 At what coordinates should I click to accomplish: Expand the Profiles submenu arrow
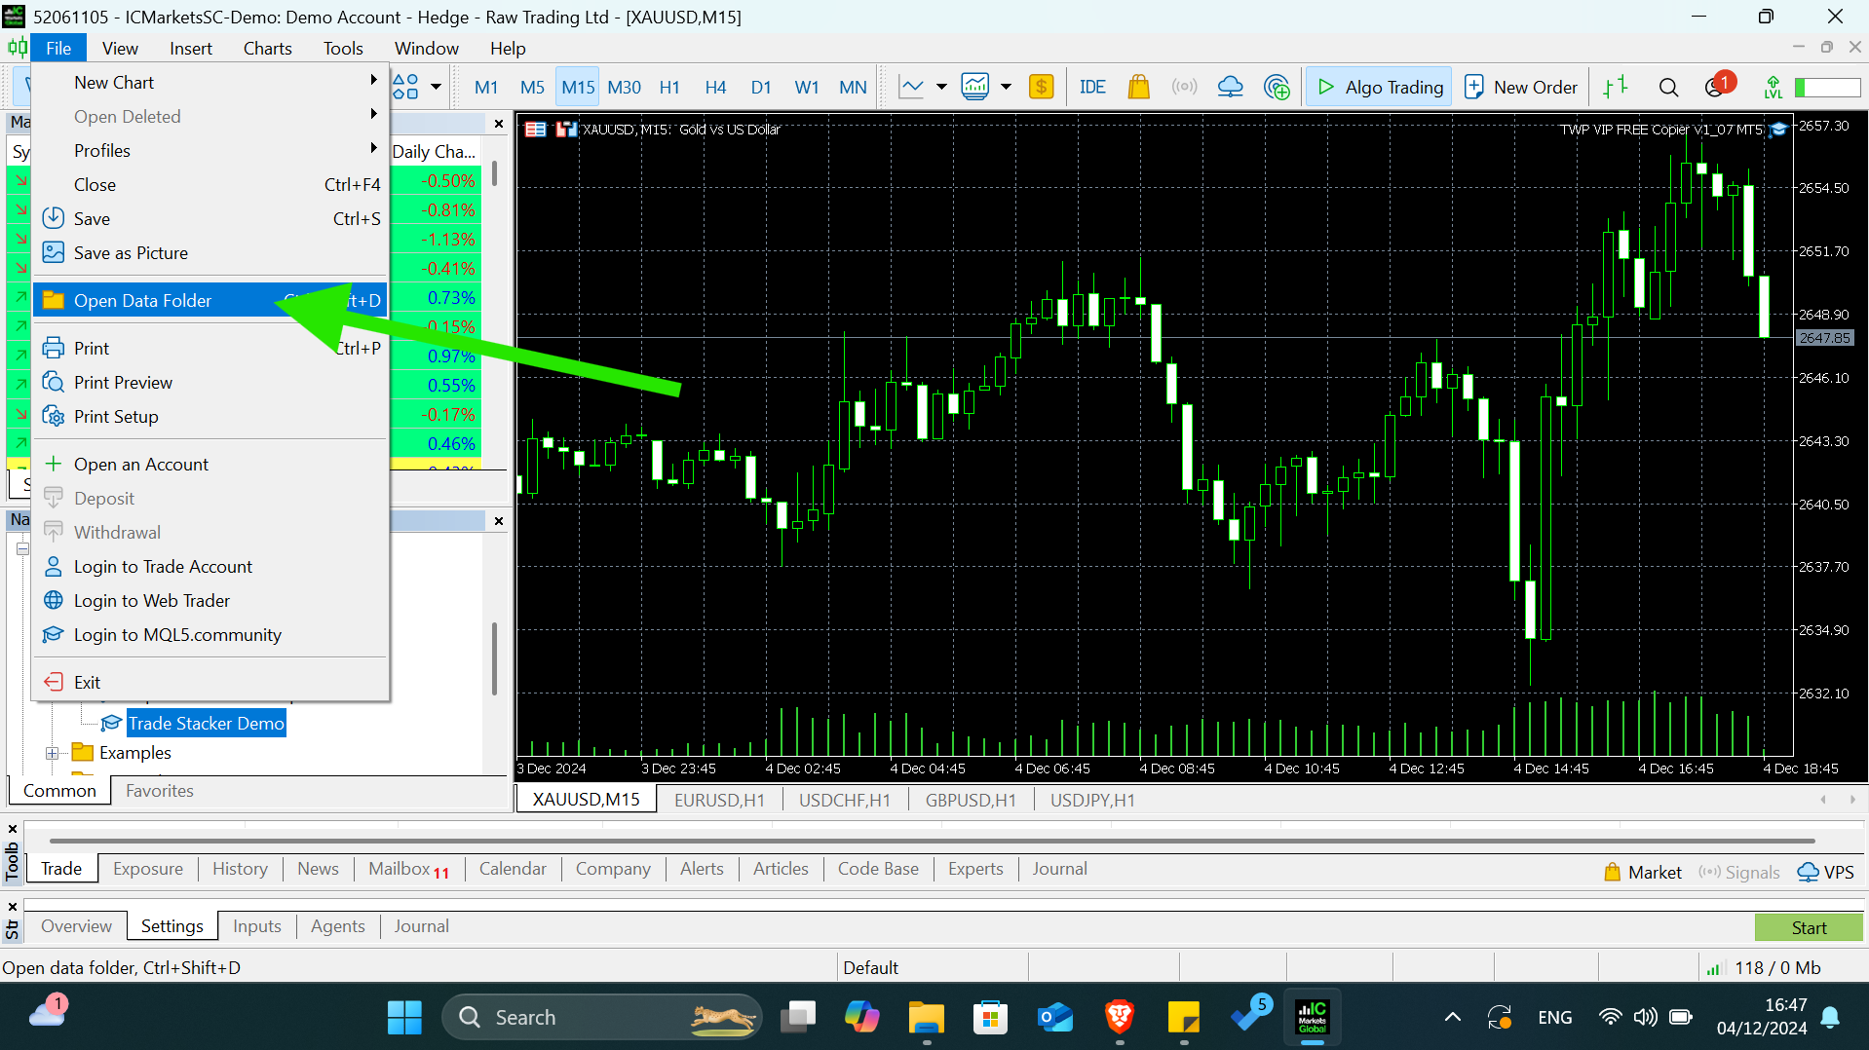pyautogui.click(x=373, y=149)
